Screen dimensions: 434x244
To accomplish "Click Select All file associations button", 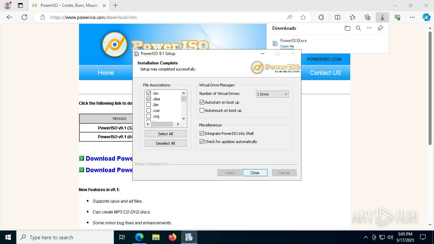I will point(165,134).
